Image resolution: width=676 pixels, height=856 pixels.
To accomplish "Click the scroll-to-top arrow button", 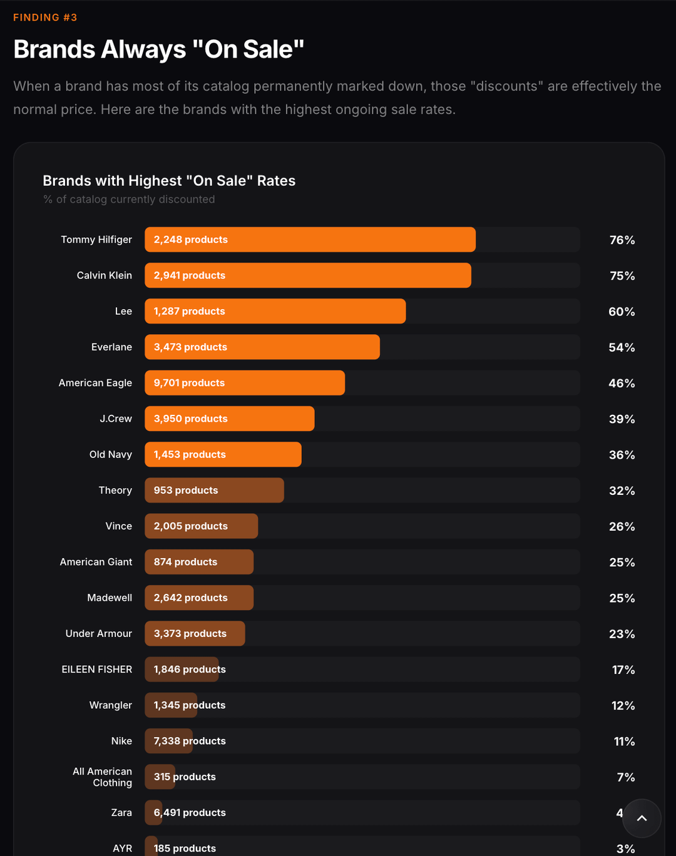I will tap(642, 818).
